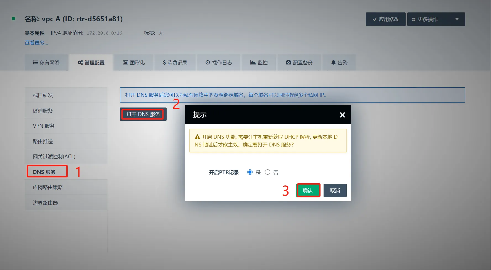Close the 提示 dialog with the X icon

coord(342,115)
